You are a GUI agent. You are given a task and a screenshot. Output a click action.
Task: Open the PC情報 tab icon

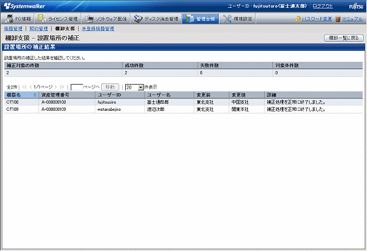click(9, 19)
